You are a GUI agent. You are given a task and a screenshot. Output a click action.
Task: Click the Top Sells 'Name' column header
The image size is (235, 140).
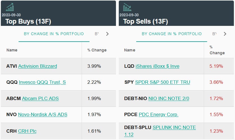(x=129, y=50)
